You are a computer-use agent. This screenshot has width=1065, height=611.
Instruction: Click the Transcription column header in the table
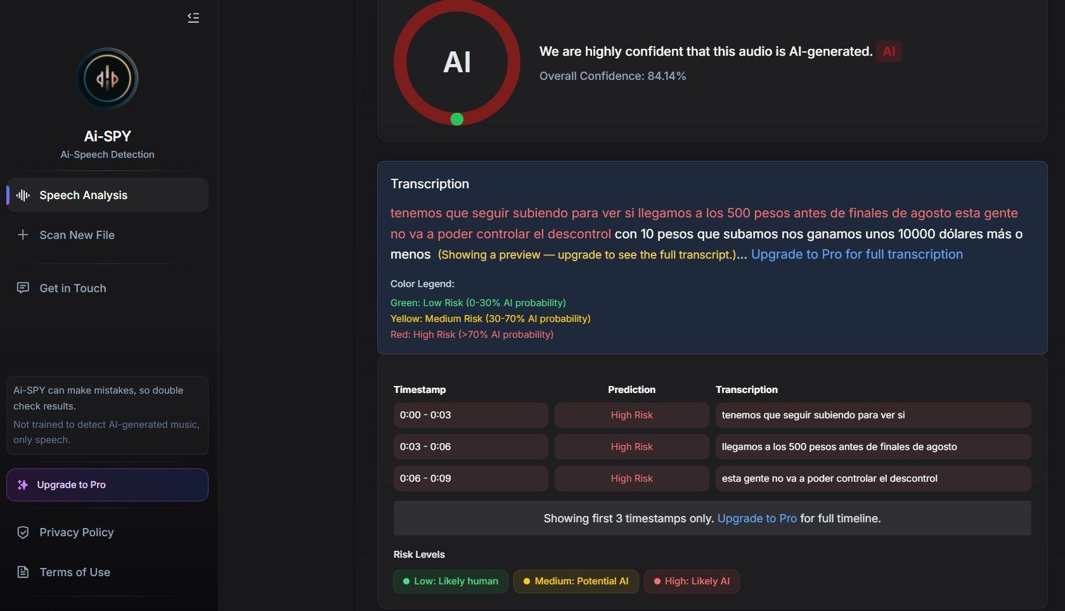tap(747, 390)
